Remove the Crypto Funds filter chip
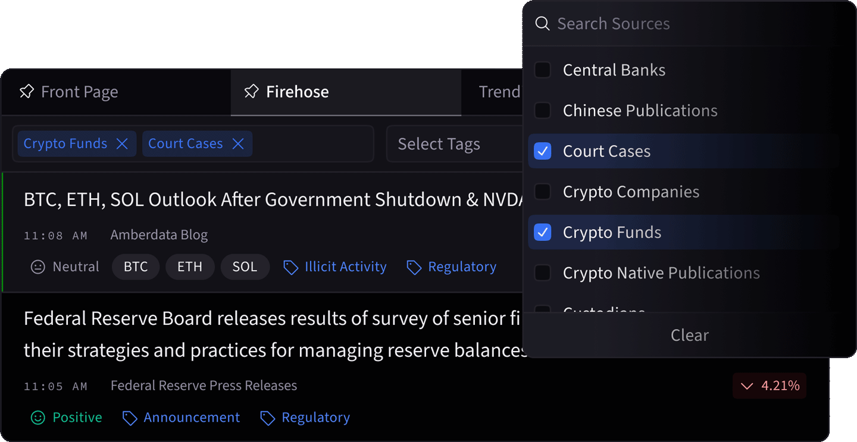 (x=123, y=143)
